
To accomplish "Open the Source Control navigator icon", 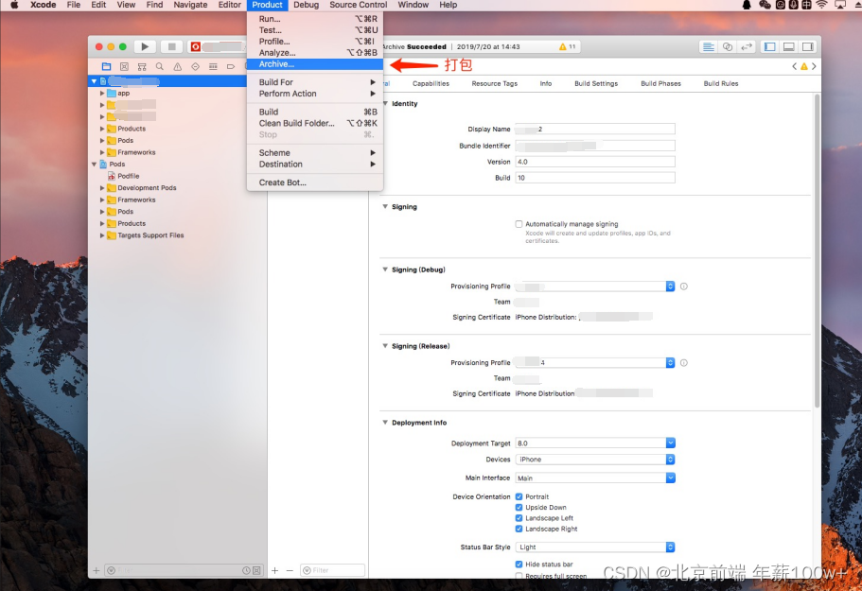I will click(x=124, y=66).
